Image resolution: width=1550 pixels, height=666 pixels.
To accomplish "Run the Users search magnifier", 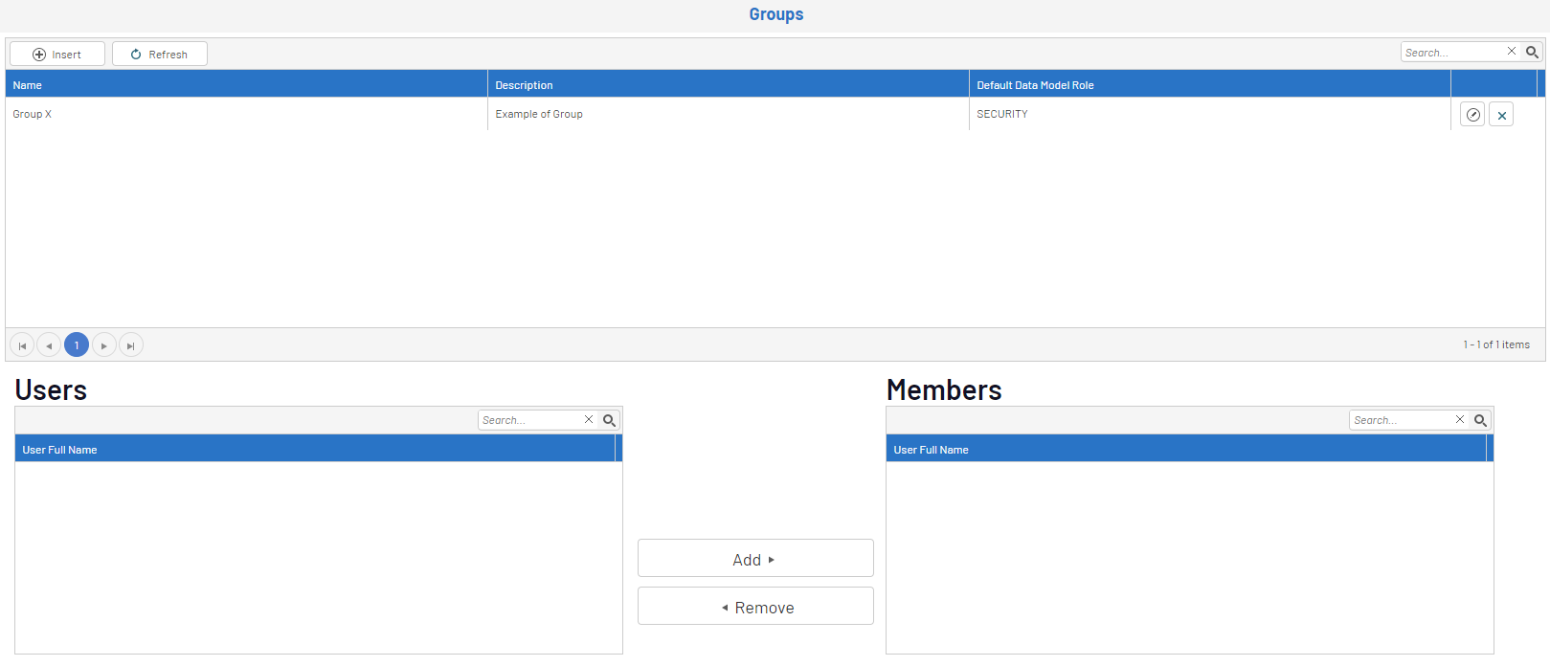I will [x=609, y=419].
